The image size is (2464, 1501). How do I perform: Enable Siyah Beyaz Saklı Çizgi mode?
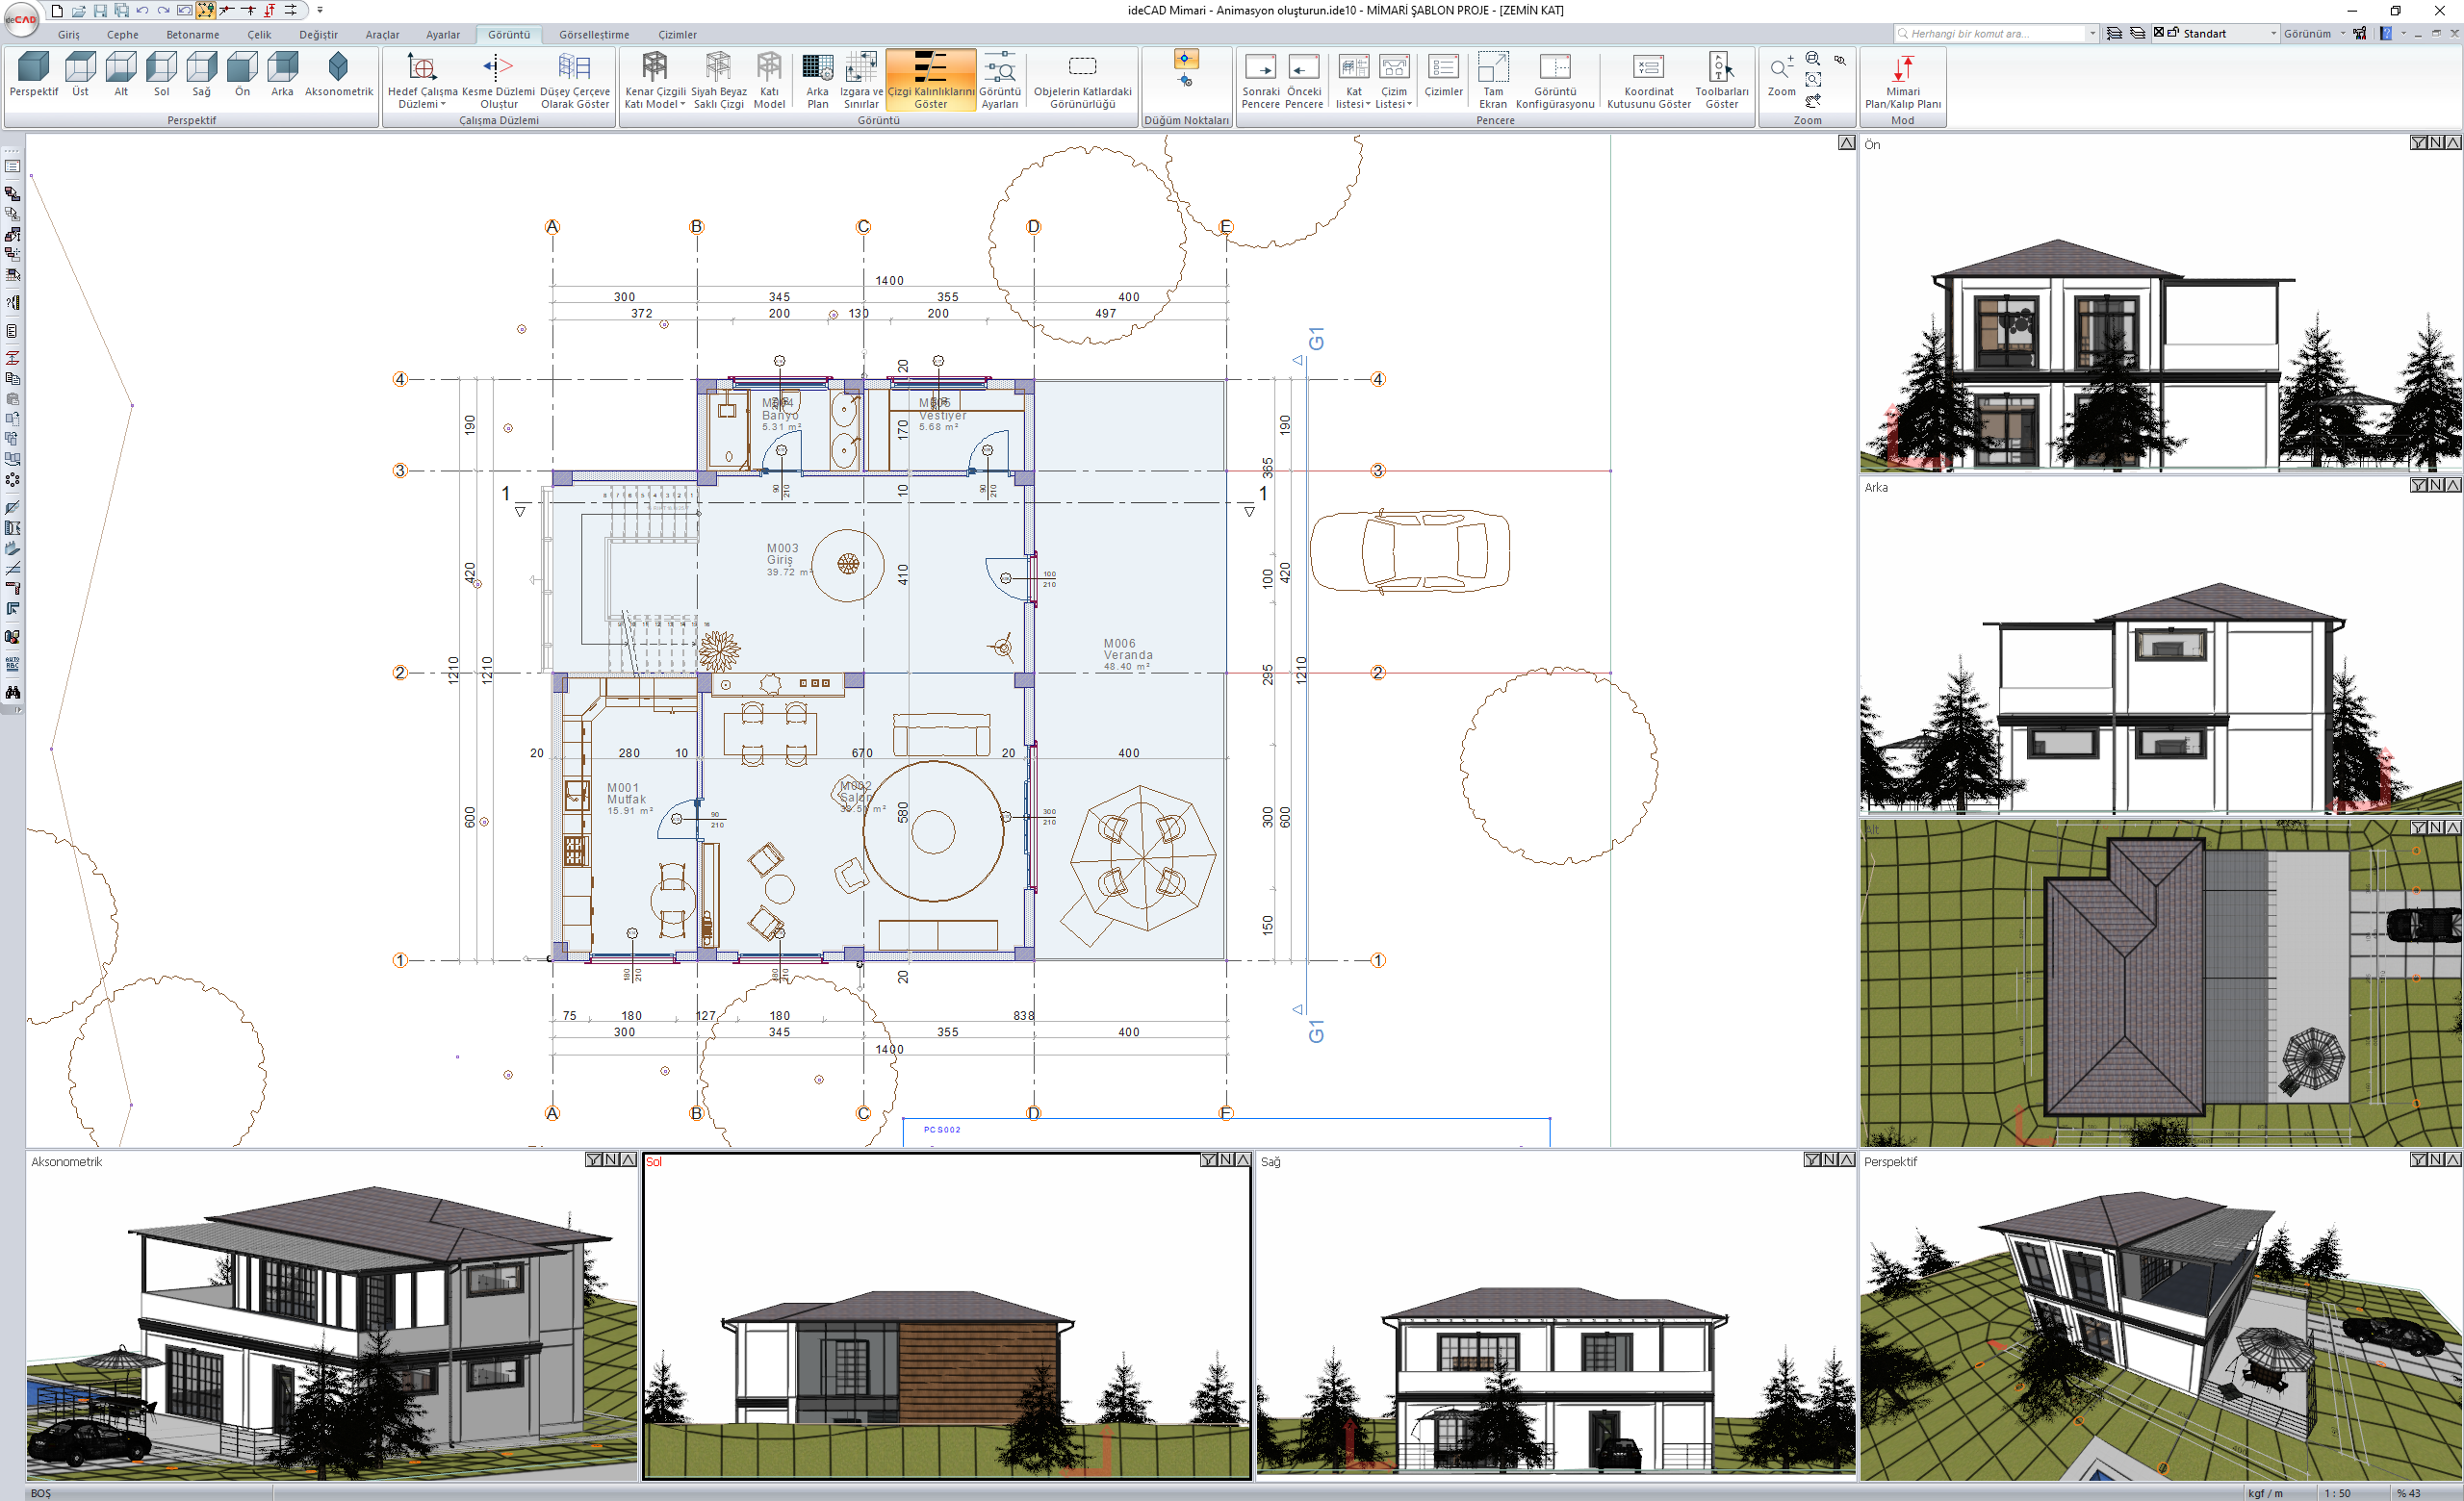718,80
